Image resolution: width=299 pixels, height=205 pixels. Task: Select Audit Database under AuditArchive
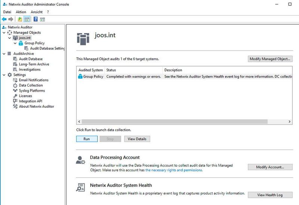coord(31,59)
